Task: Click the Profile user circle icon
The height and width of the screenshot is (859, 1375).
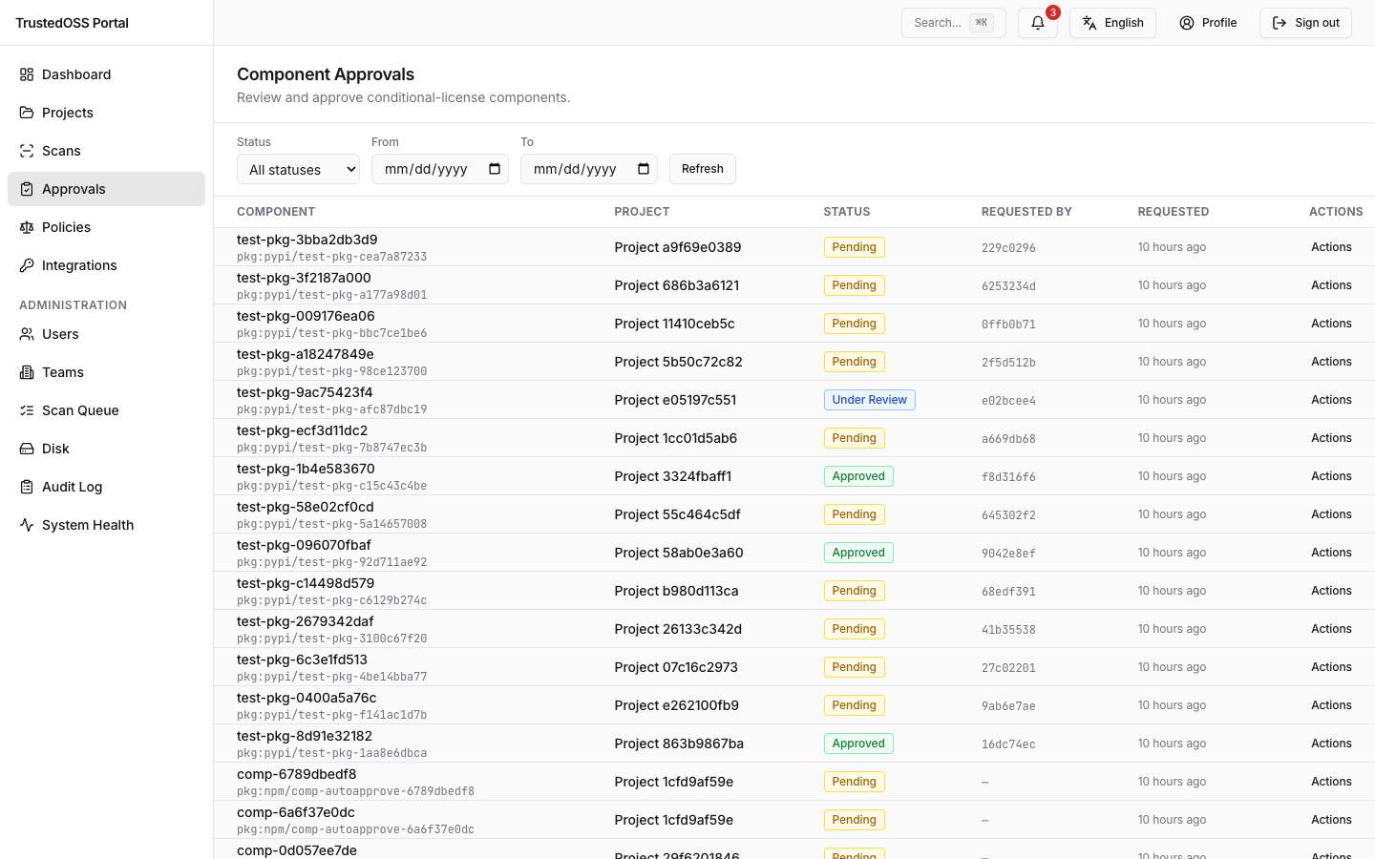Action: click(x=1187, y=23)
